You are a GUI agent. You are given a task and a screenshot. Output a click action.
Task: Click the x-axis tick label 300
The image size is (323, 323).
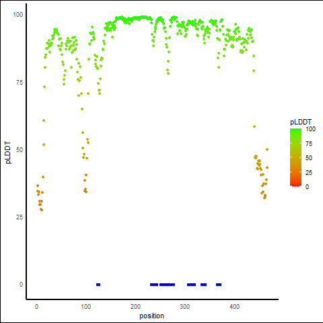pyautogui.click(x=185, y=307)
